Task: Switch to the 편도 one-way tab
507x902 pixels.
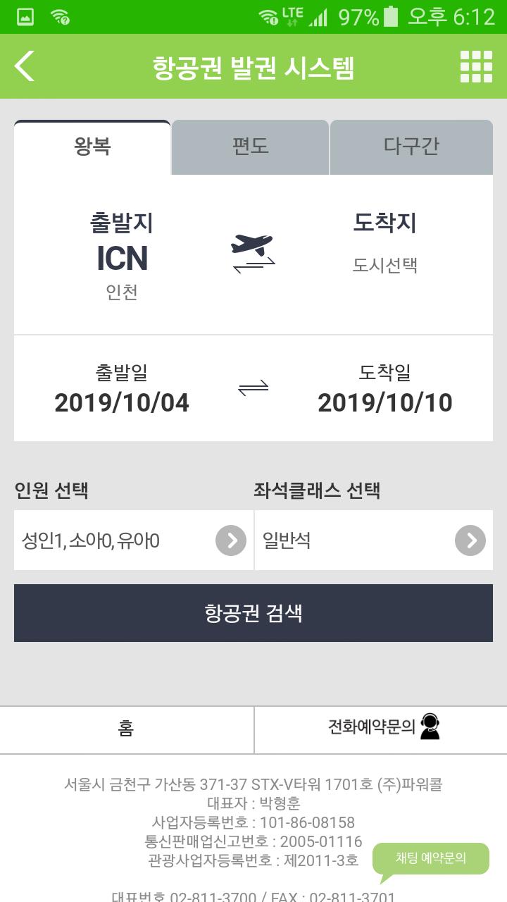Action: [x=250, y=147]
